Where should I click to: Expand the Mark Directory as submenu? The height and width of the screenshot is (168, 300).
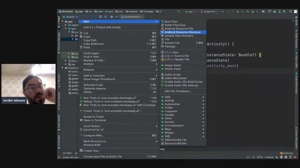coord(119,141)
